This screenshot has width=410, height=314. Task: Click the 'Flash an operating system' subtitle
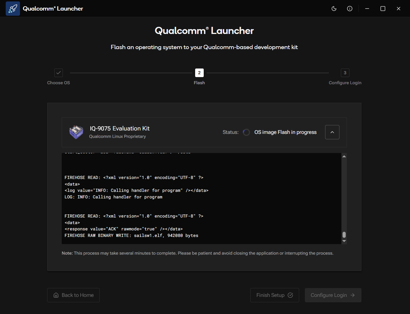coord(204,47)
